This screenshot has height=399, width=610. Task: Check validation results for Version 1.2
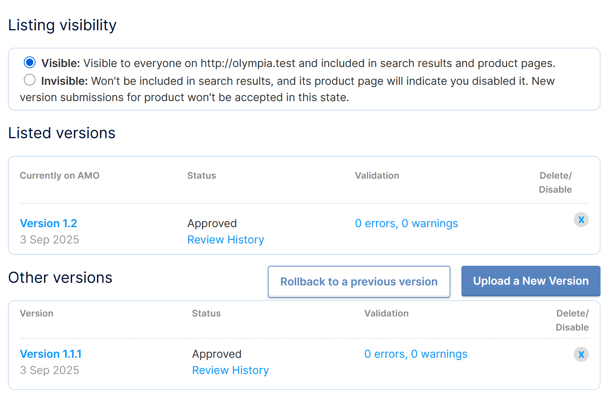coord(406,223)
